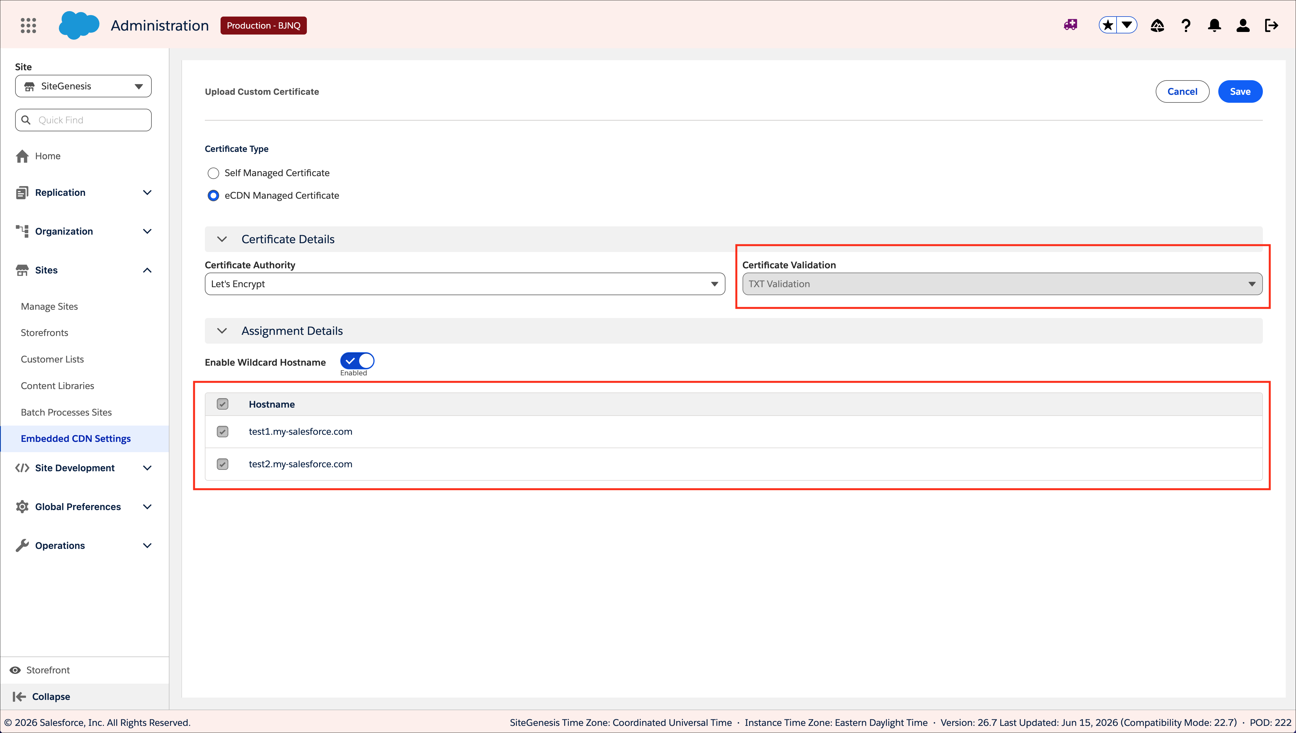
Task: Click the Storefront eye icon
Action: click(x=15, y=670)
